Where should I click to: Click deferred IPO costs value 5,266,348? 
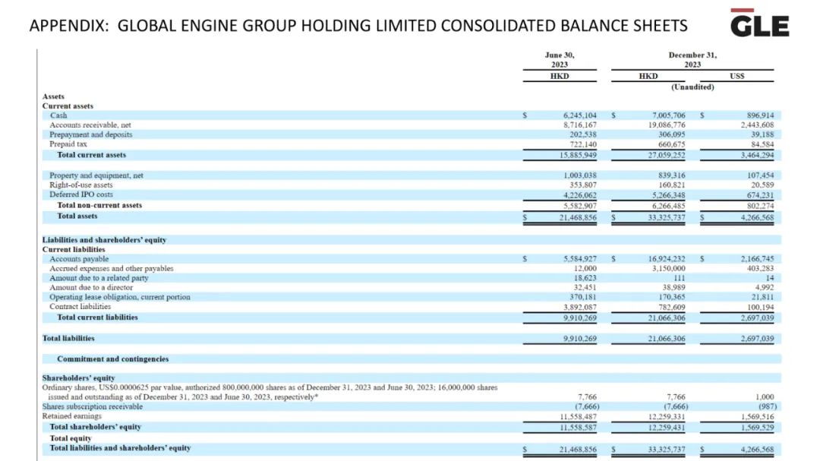[668, 195]
